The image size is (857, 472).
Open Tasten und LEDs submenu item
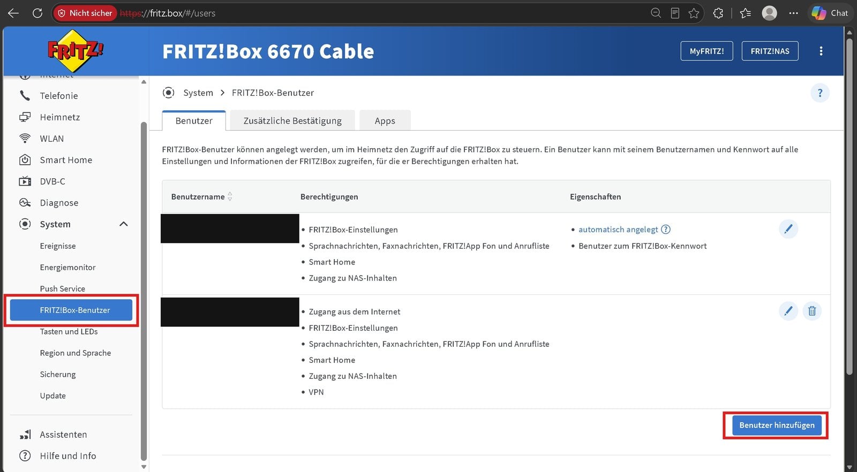tap(69, 331)
